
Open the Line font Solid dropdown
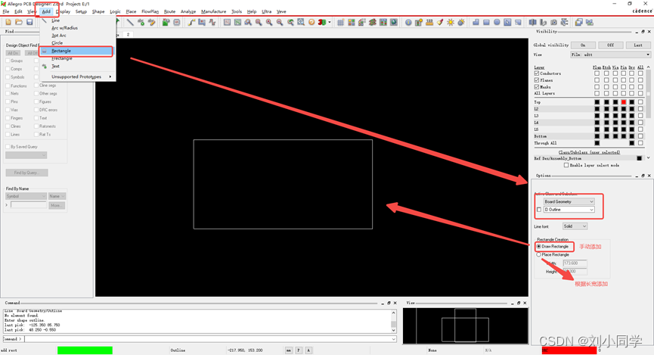tap(575, 226)
